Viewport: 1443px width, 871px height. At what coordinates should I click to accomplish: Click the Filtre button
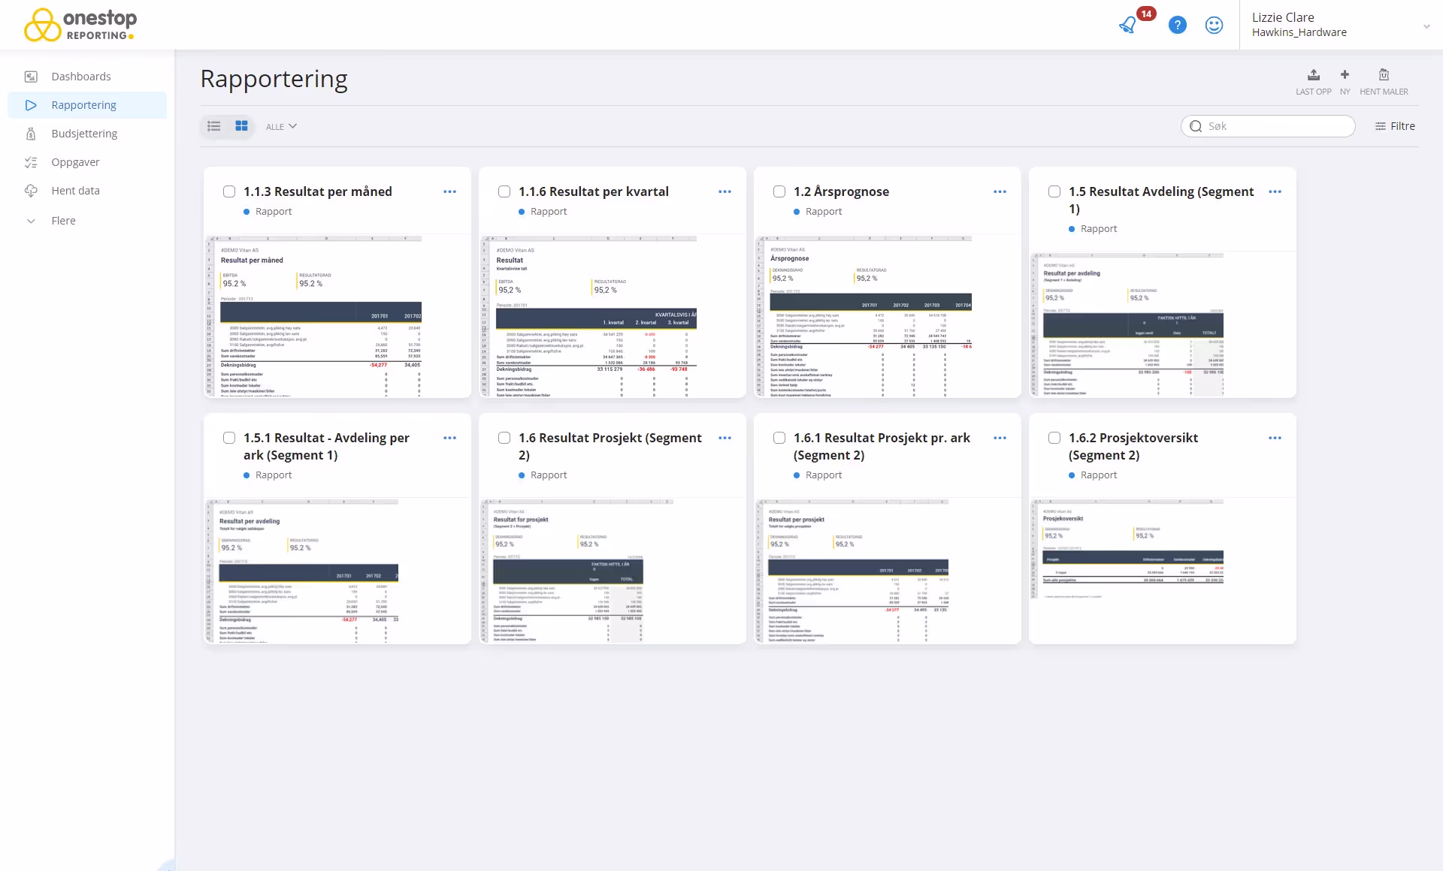[x=1395, y=126]
